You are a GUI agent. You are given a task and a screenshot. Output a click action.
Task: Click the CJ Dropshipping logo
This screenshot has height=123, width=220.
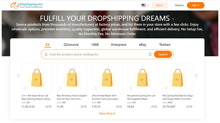[x=26, y=5]
